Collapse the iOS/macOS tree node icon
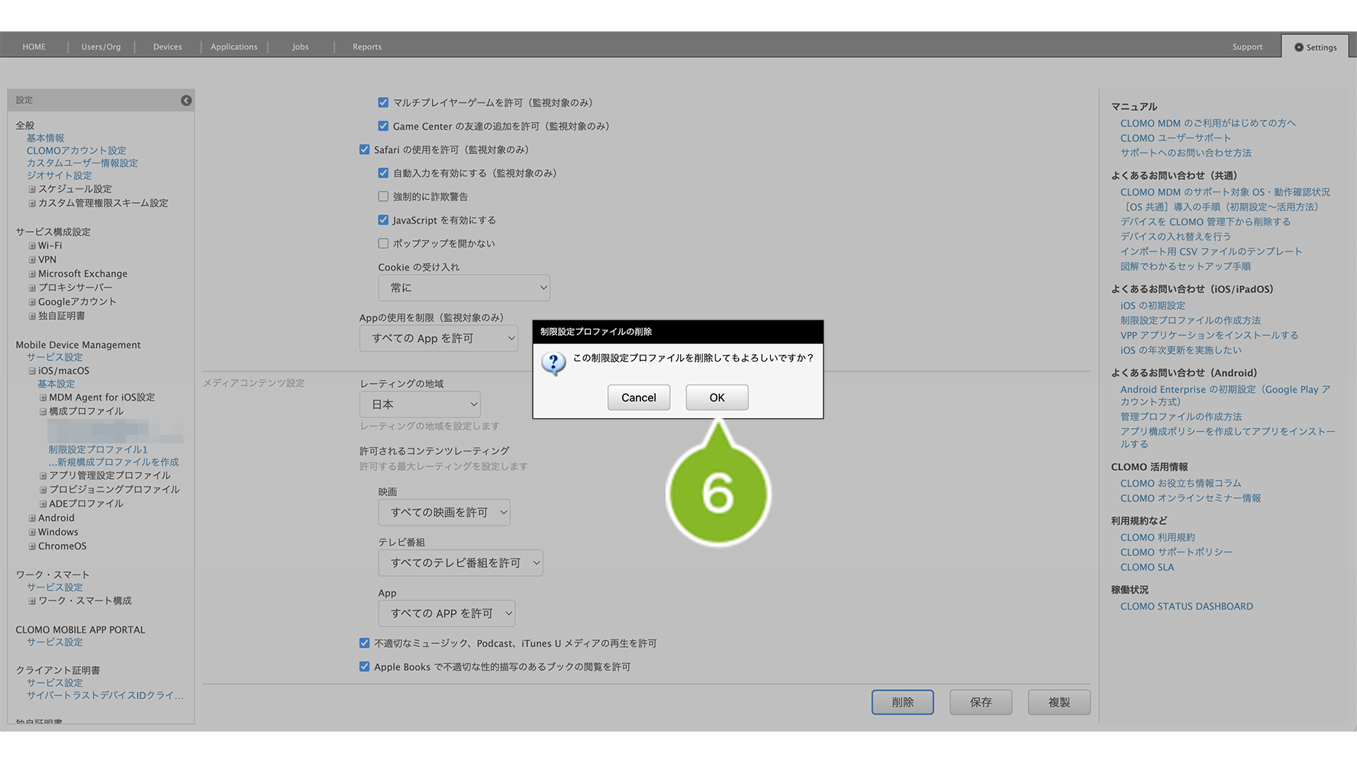This screenshot has height=763, width=1357. pos(32,371)
